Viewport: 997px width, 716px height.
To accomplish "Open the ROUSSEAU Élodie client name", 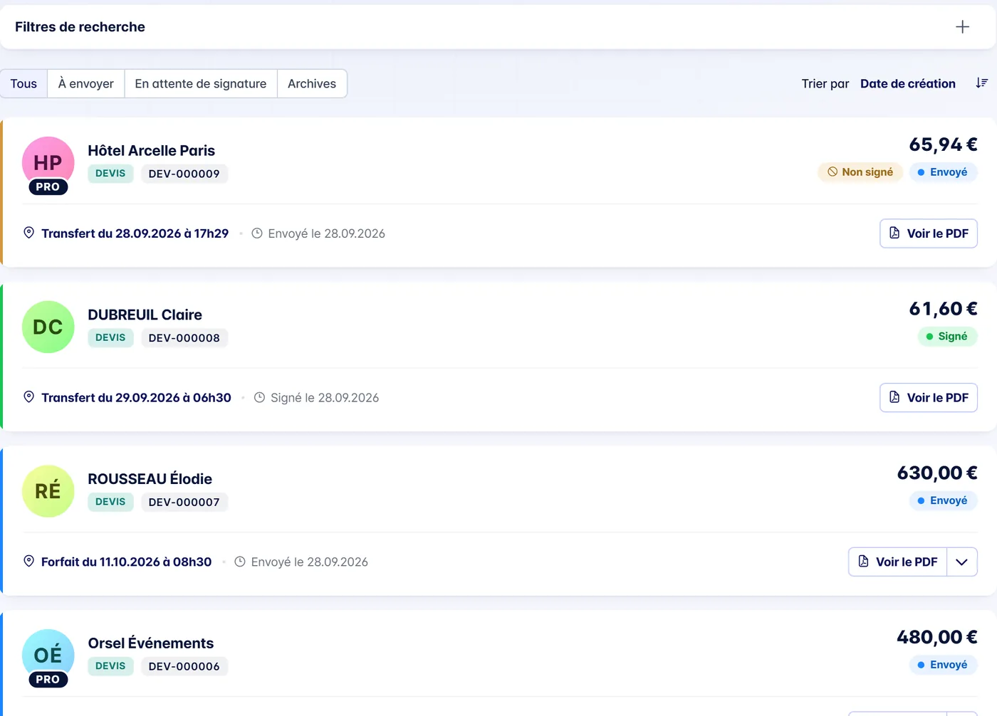I will point(150,479).
